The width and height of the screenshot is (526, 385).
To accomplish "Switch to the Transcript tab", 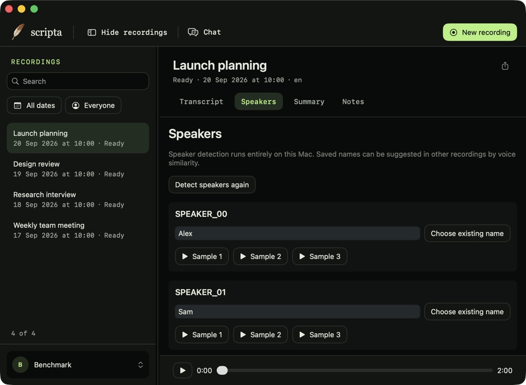I will pyautogui.click(x=201, y=102).
